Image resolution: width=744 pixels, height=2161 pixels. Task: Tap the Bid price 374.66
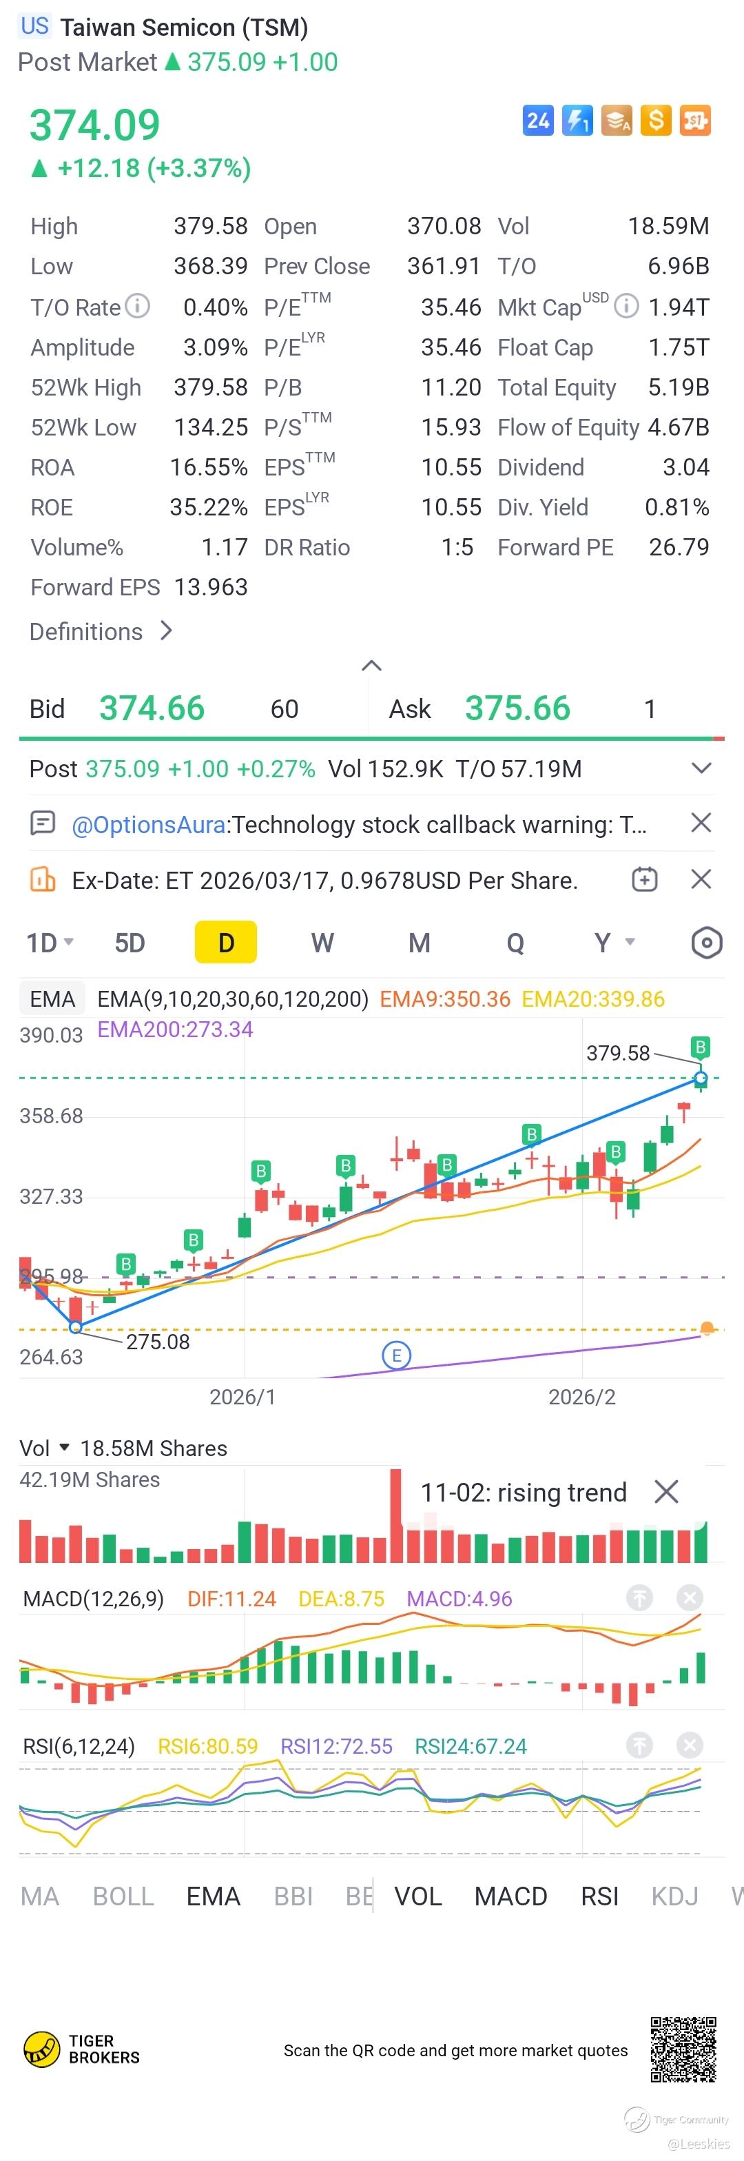pos(152,708)
